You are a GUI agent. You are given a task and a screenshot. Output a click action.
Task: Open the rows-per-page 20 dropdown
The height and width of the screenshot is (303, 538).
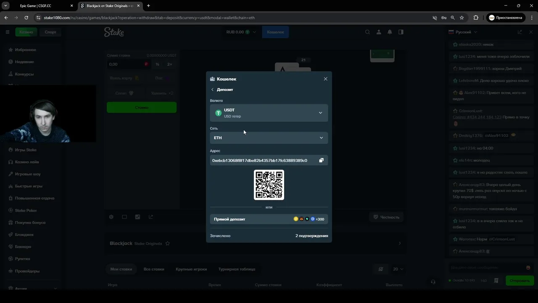click(x=398, y=269)
